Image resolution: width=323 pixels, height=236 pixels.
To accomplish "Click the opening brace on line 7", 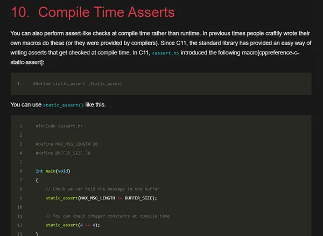I will (37, 180).
